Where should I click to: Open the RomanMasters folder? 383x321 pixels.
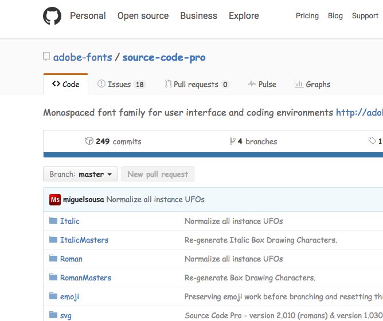85,278
